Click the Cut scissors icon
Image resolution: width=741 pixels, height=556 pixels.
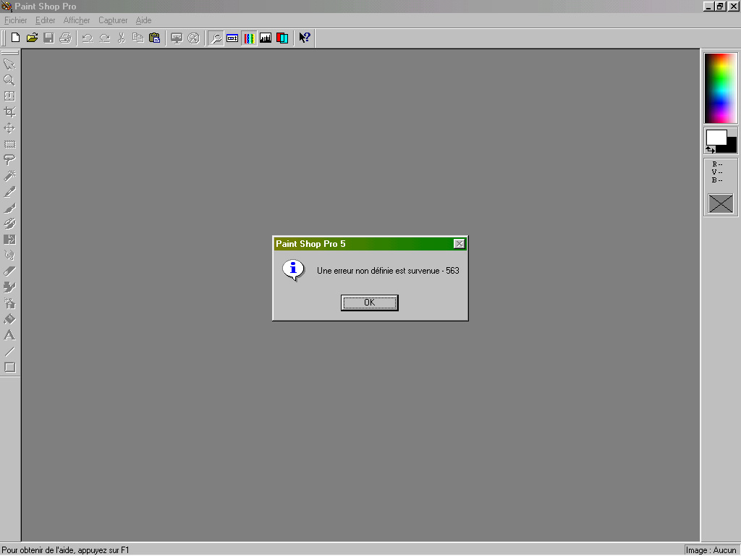coord(122,38)
